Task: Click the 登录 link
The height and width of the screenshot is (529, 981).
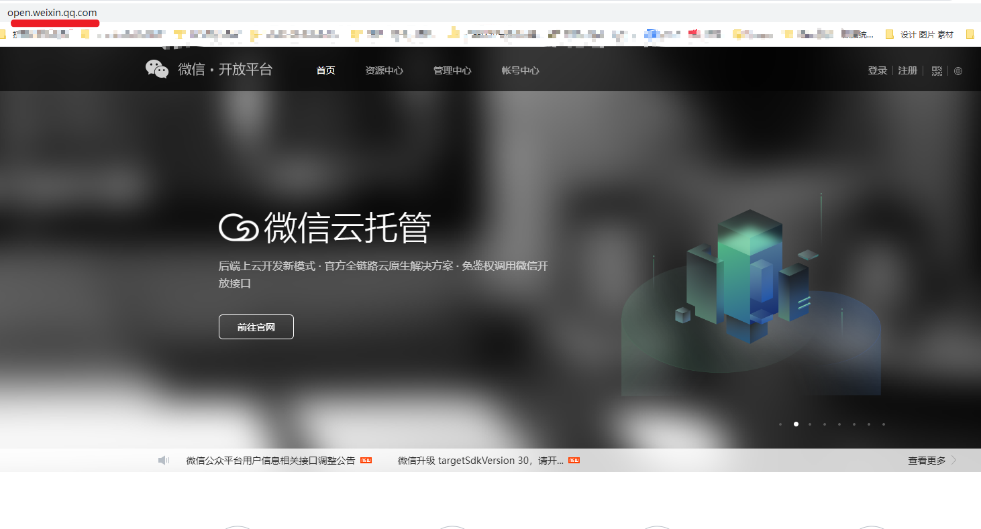Action: [878, 70]
